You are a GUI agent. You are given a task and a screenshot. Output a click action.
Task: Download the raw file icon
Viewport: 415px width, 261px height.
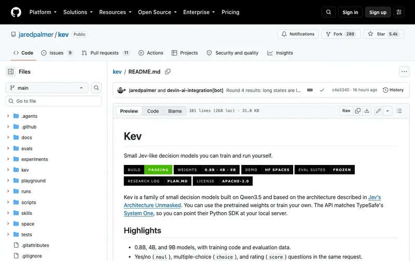tap(367, 111)
